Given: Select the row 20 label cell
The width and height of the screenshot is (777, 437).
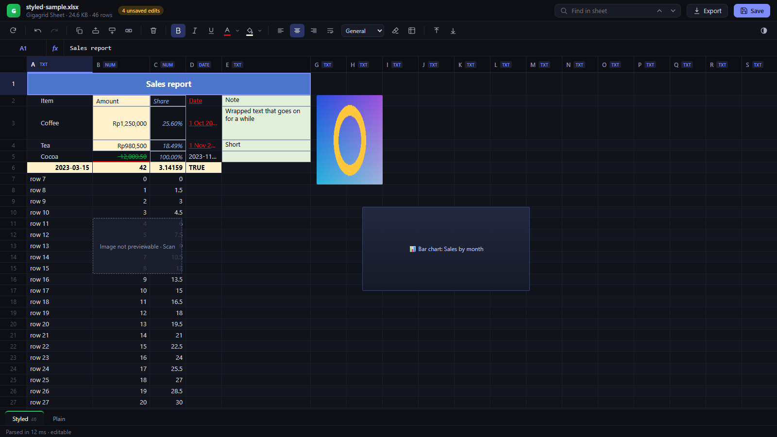Looking at the screenshot, I should coord(60,324).
